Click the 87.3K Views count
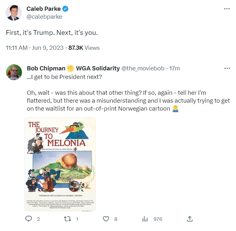Viewport: 236px width, 231px height. coord(84,48)
